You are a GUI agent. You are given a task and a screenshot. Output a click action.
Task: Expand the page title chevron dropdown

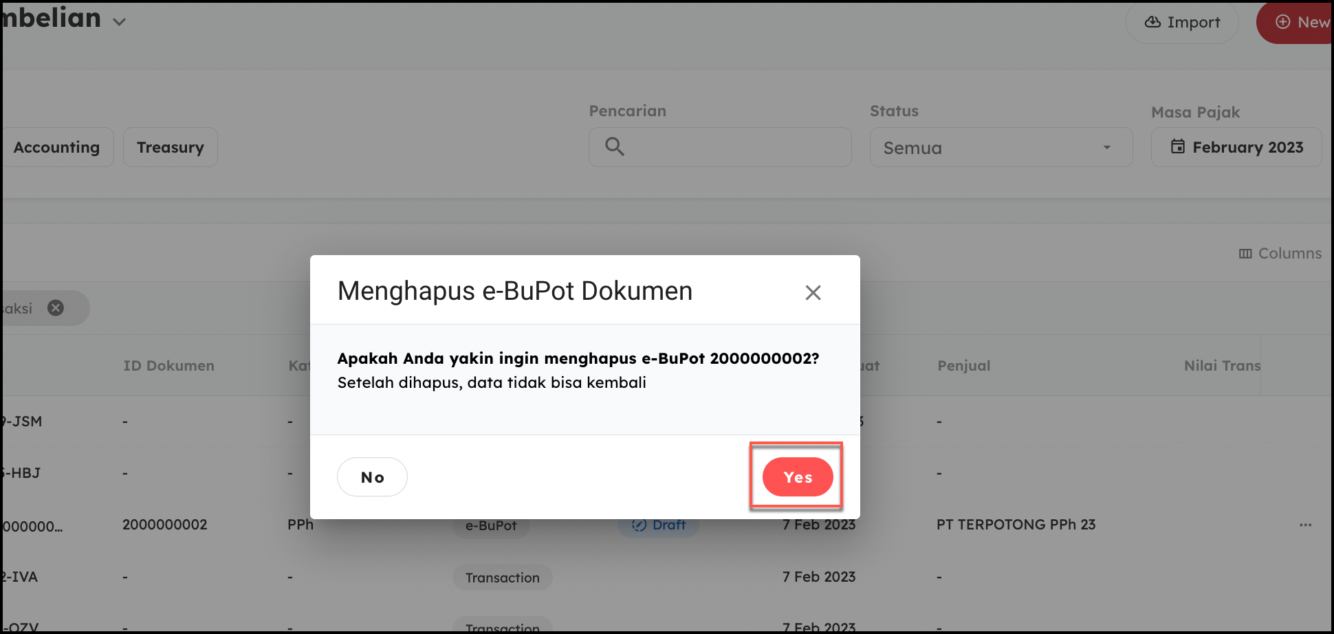(120, 22)
